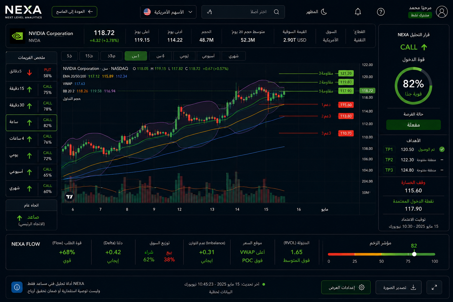This screenshot has height=302, width=453.
Task: Click the resistance 3 label 121.20
Action: (346, 73)
